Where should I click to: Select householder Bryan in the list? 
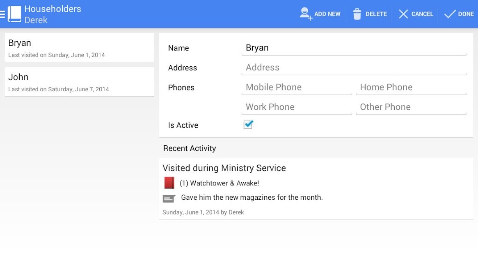pyautogui.click(x=79, y=47)
